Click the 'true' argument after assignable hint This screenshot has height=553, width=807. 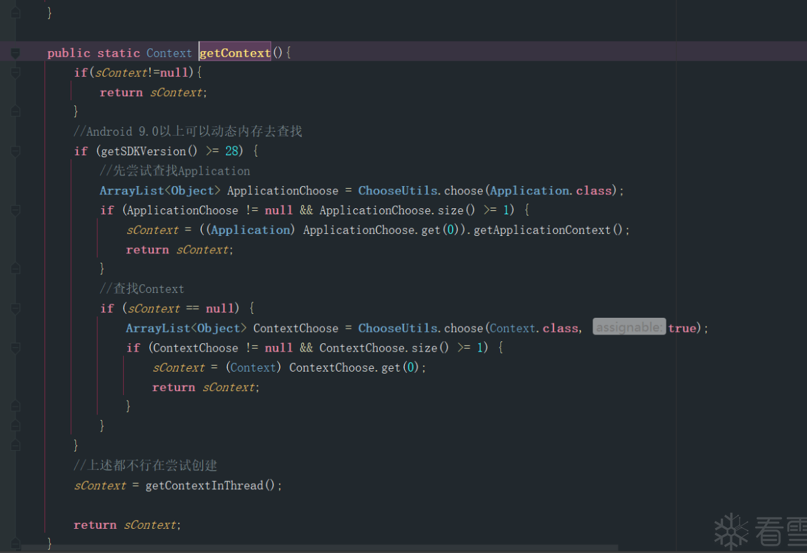682,328
